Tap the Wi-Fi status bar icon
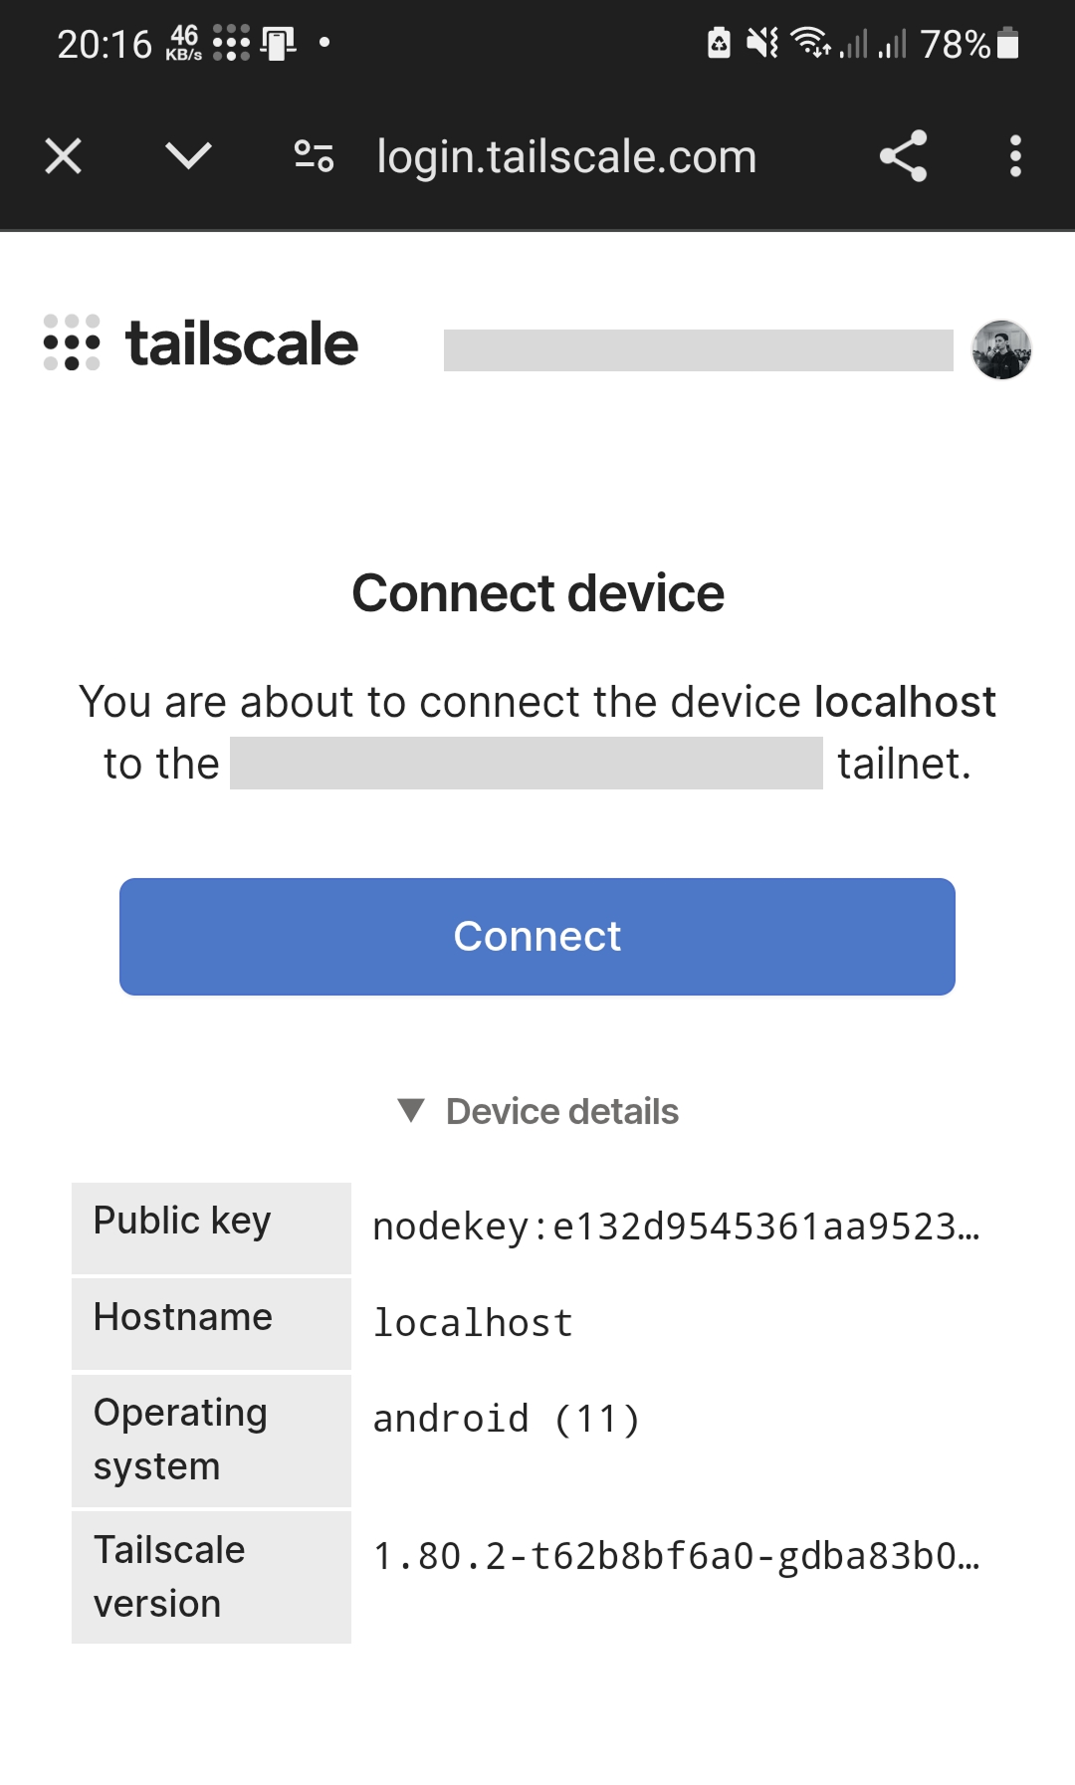The height and width of the screenshot is (1785, 1075). pyautogui.click(x=809, y=43)
